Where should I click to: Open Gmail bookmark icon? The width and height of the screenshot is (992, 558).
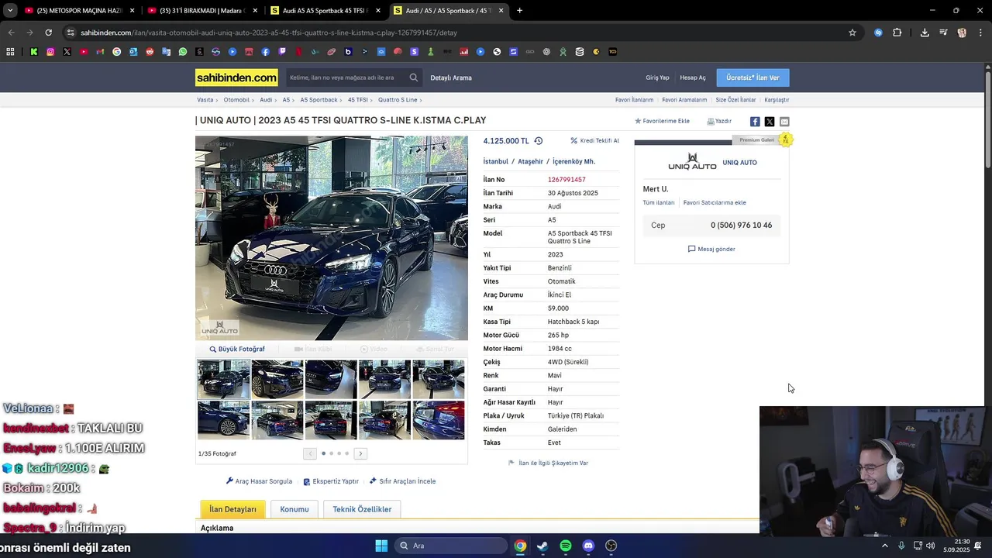(100, 52)
